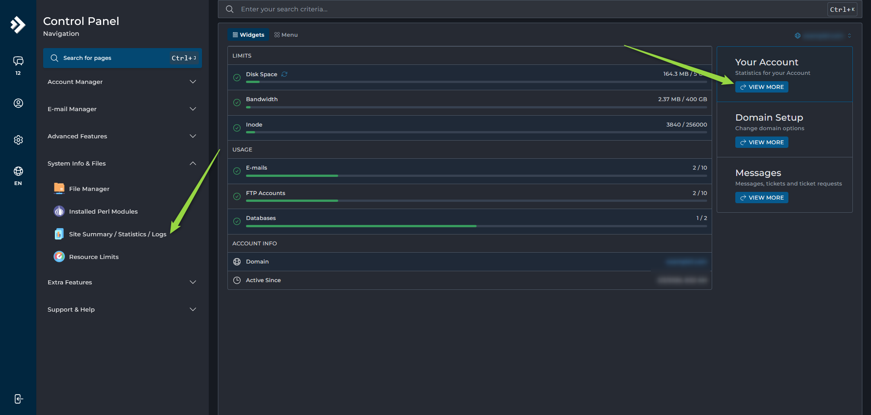Click the Installed Perl Modules icon
871x415 pixels.
pyautogui.click(x=59, y=211)
